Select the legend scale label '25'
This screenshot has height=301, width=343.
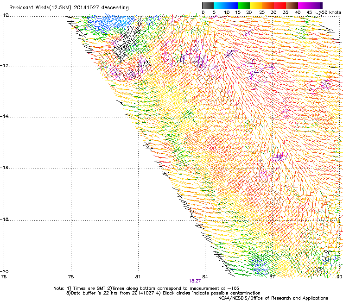pos(262,13)
